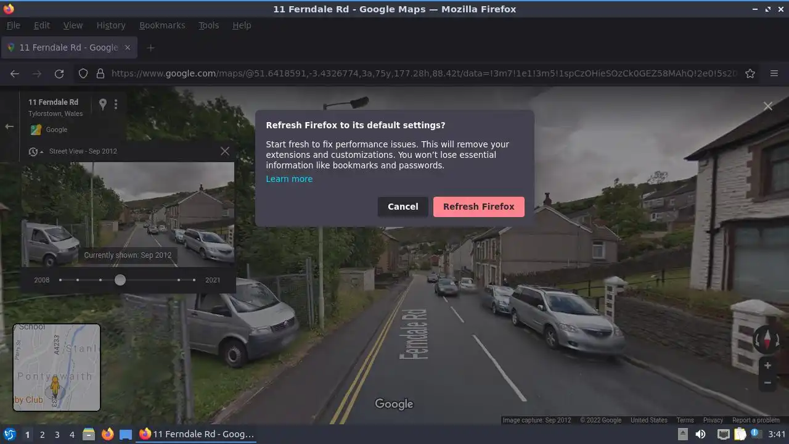Click the browser Forward arrow
Image resolution: width=789 pixels, height=444 pixels.
coord(37,73)
